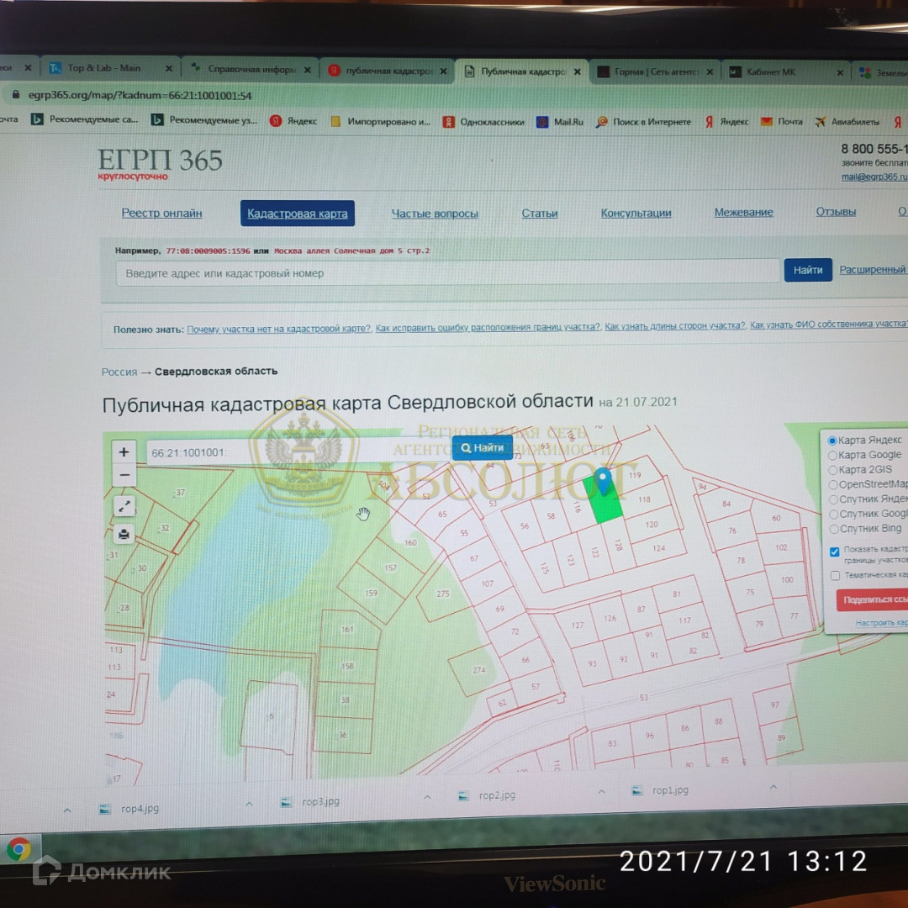Click the Россия breadcrumb link
This screenshot has height=908, width=908.
119,372
